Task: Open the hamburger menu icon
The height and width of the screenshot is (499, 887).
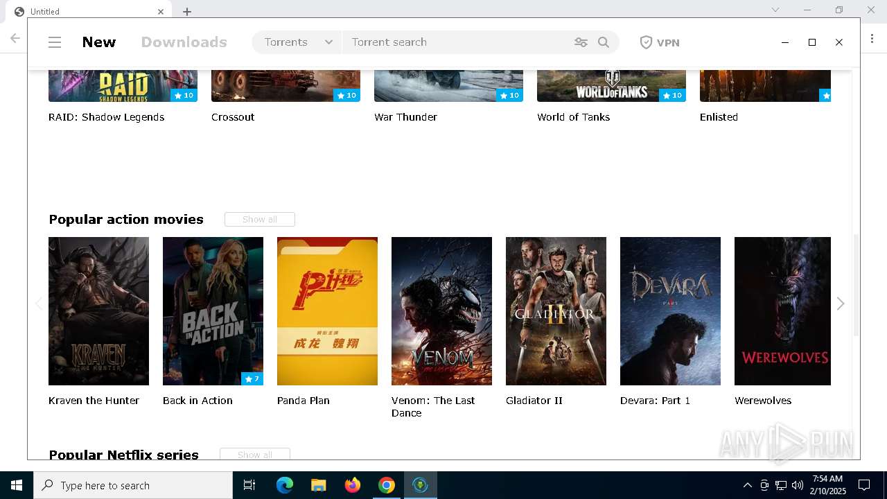Action: click(x=55, y=42)
